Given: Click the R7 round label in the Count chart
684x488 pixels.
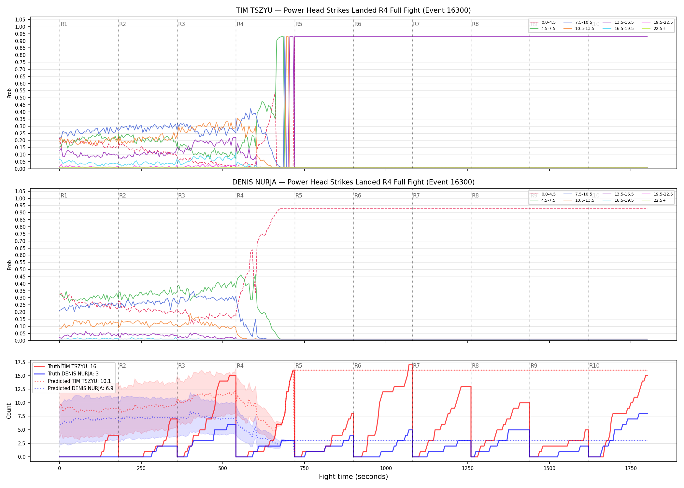Looking at the screenshot, I should tap(416, 366).
